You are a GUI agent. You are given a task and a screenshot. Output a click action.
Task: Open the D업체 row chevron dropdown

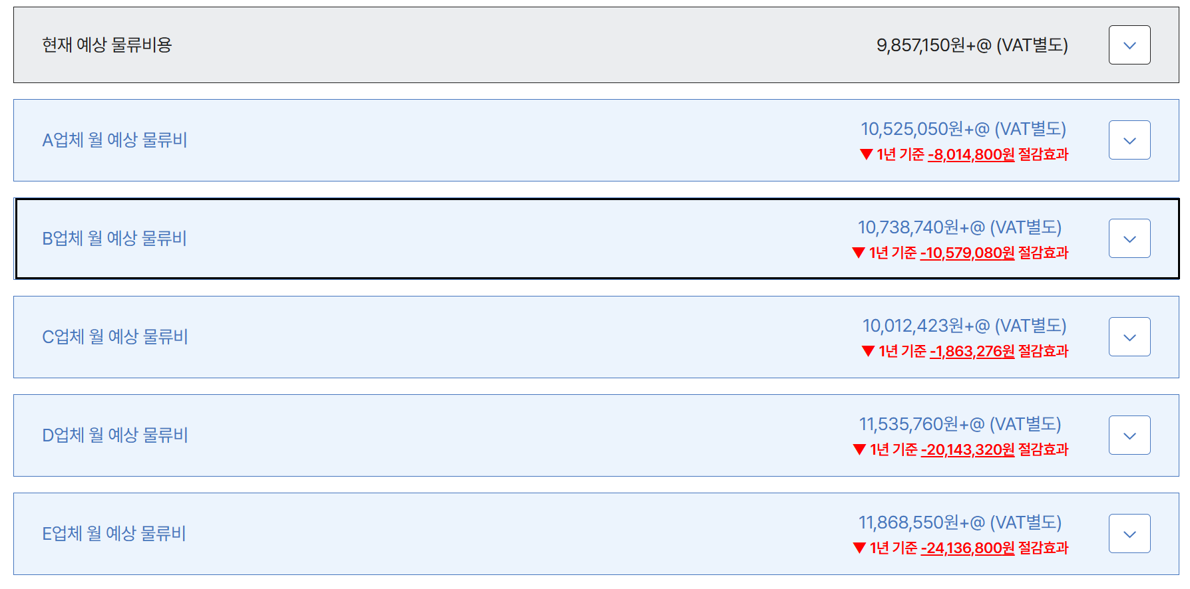[x=1129, y=435]
